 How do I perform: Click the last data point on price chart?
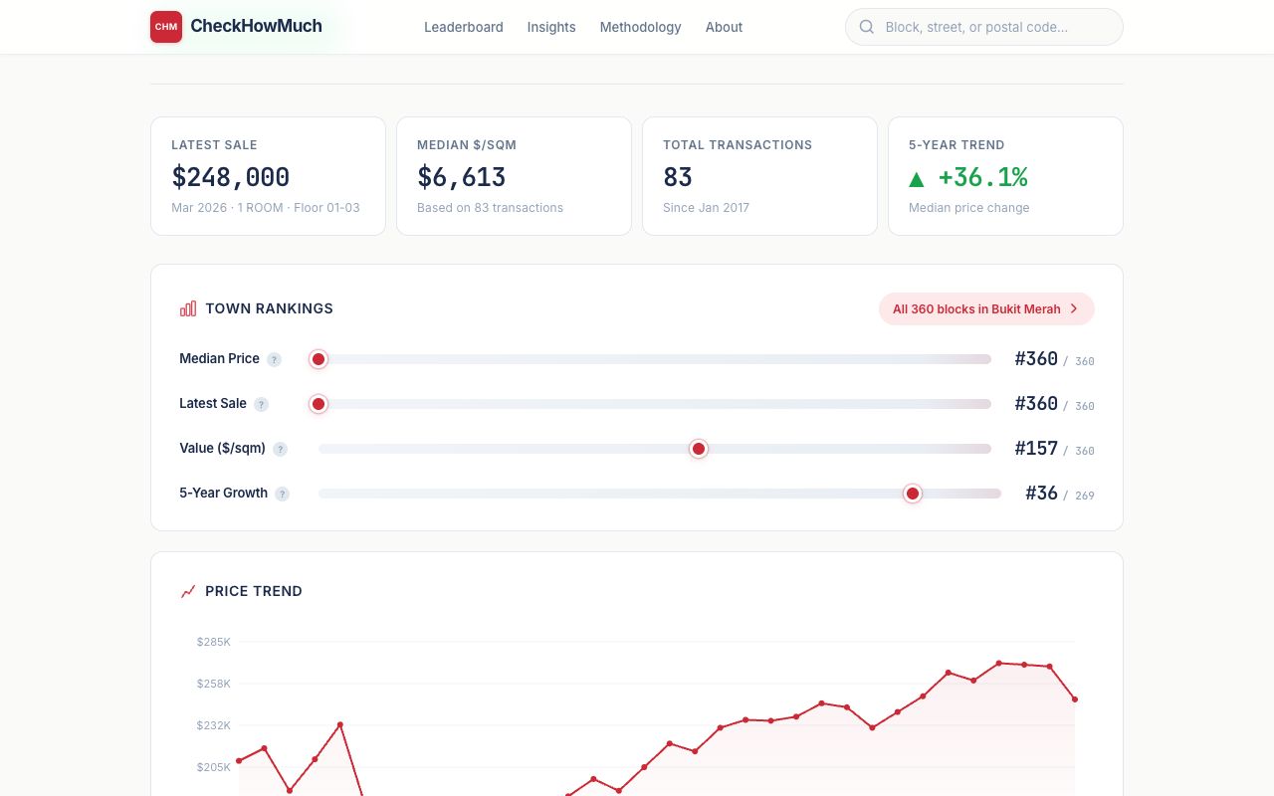1075,699
